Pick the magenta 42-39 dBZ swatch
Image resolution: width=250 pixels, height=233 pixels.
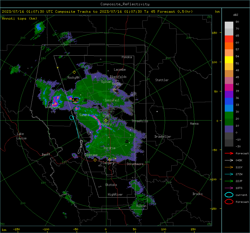click(229, 88)
